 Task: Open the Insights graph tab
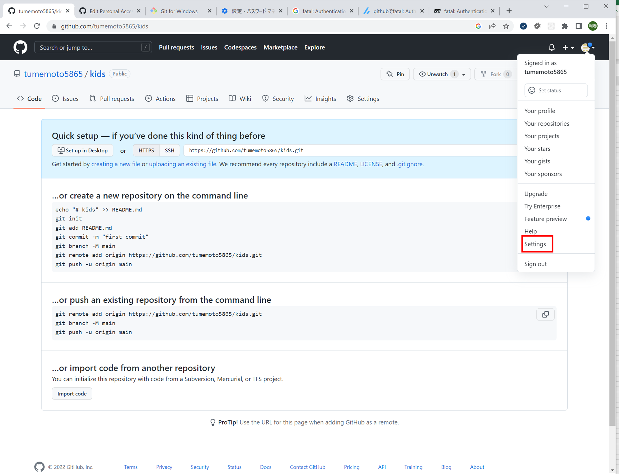(x=320, y=98)
